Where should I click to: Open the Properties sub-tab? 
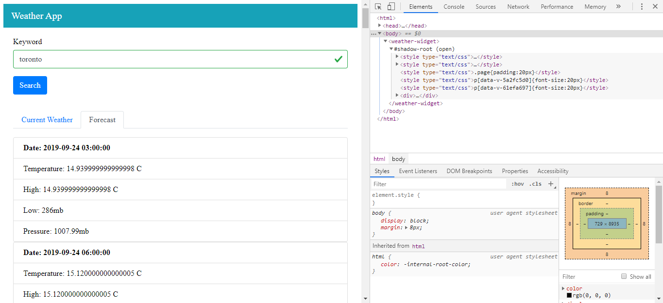[515, 171]
